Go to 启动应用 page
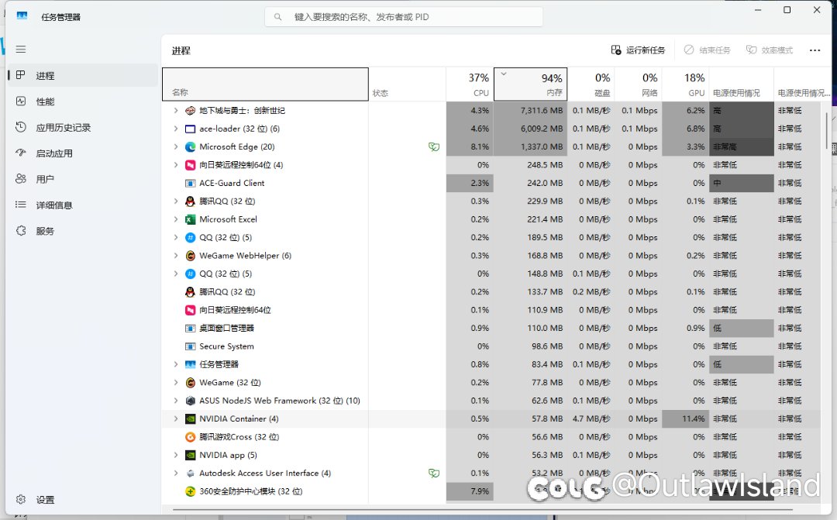The width and height of the screenshot is (837, 520). coord(83,153)
